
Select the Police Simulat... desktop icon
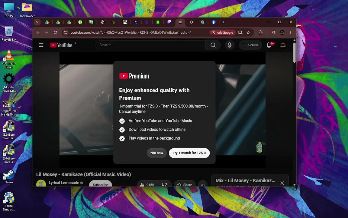[9, 202]
